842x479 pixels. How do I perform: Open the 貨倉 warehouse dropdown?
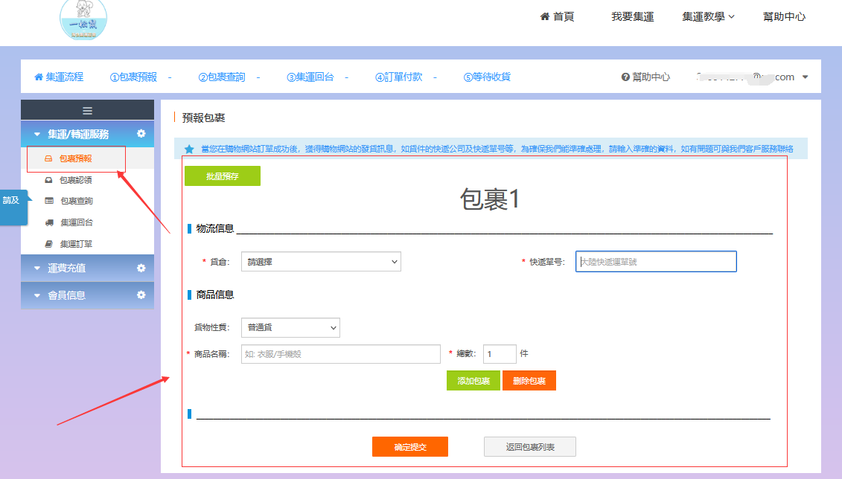pyautogui.click(x=321, y=262)
